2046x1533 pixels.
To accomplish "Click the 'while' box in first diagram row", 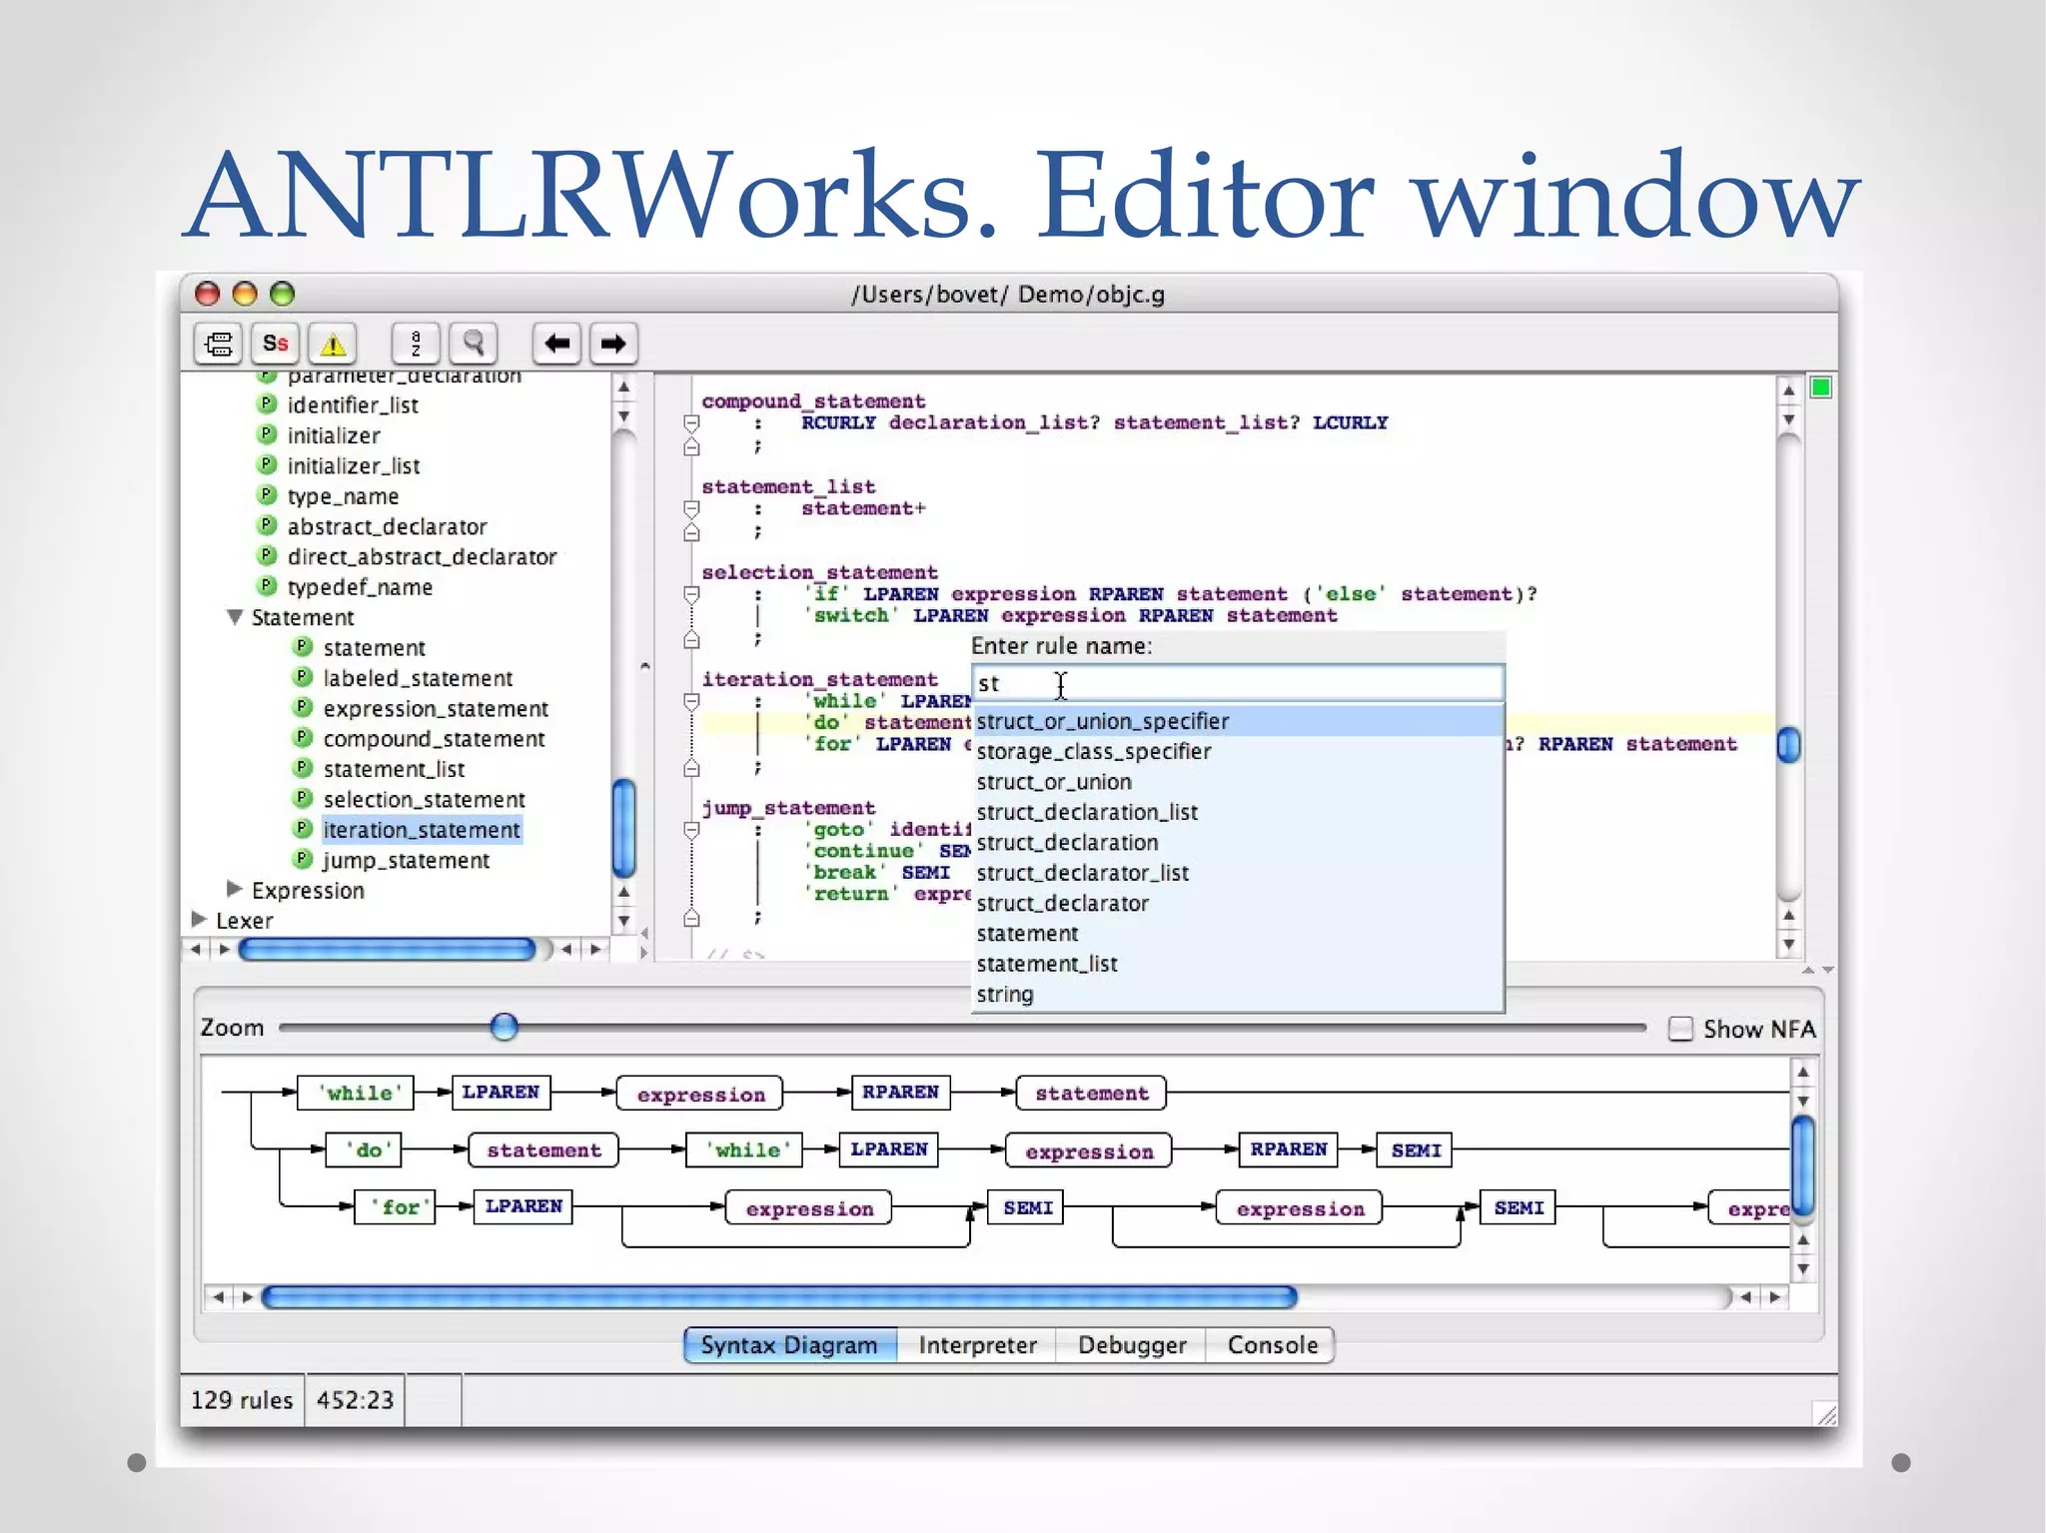I will click(x=357, y=1093).
